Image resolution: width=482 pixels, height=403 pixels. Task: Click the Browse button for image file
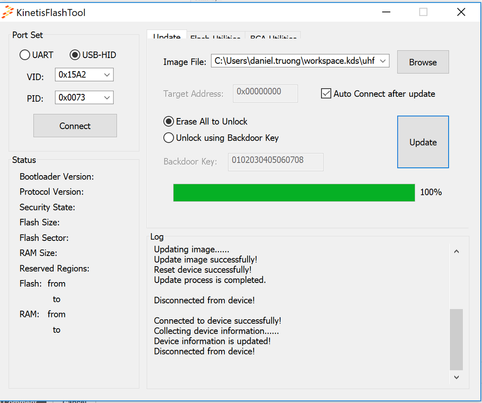pos(423,62)
